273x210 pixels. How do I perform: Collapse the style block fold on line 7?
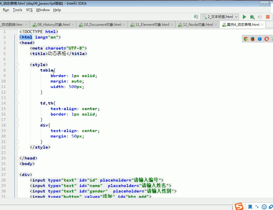[x=17, y=65]
